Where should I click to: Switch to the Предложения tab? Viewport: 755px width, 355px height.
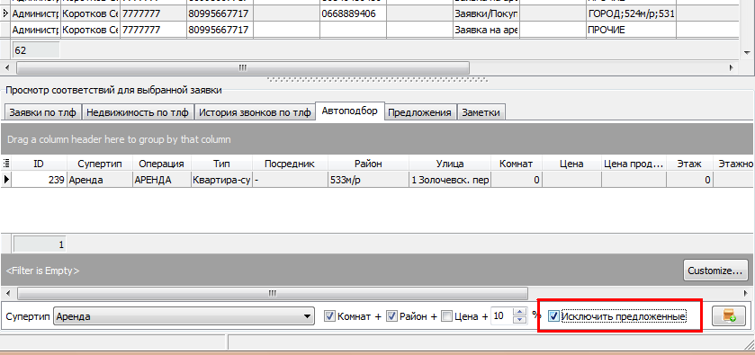pos(420,112)
